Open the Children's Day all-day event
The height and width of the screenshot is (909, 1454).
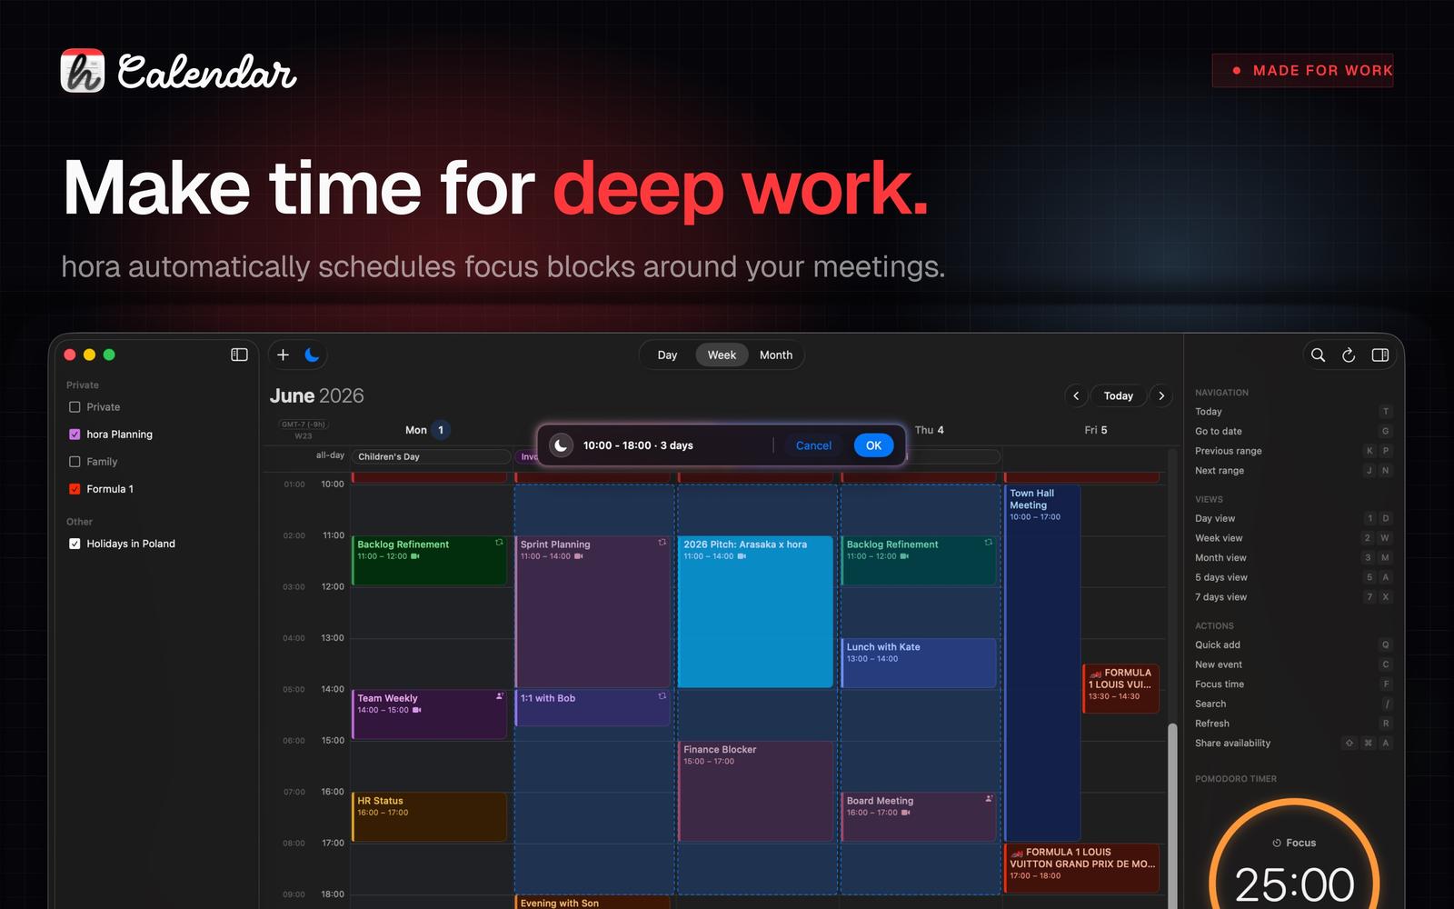[431, 456]
